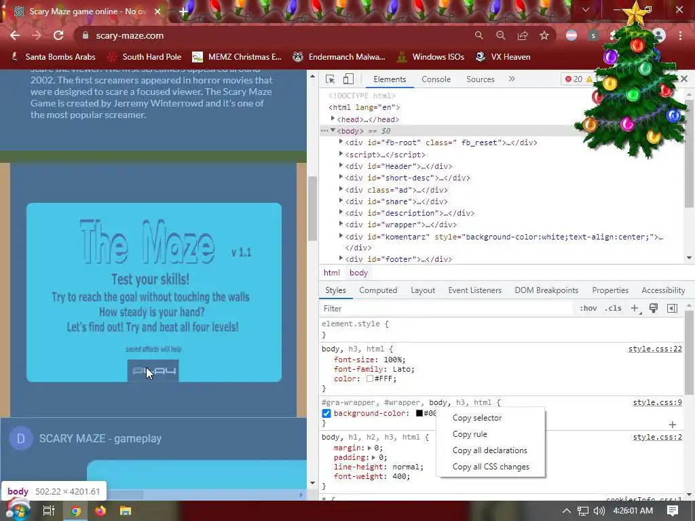Screen dimensions: 695x521
Task: Toggle the :hov element state panel
Action: click(588, 309)
